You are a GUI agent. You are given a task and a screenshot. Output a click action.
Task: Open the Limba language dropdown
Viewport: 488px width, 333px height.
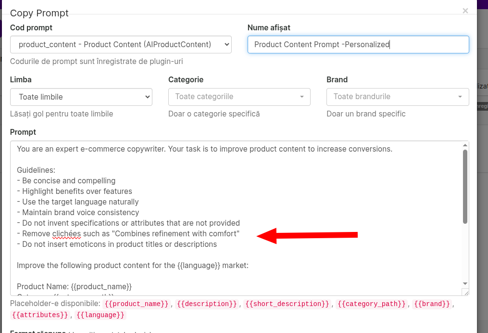click(81, 97)
